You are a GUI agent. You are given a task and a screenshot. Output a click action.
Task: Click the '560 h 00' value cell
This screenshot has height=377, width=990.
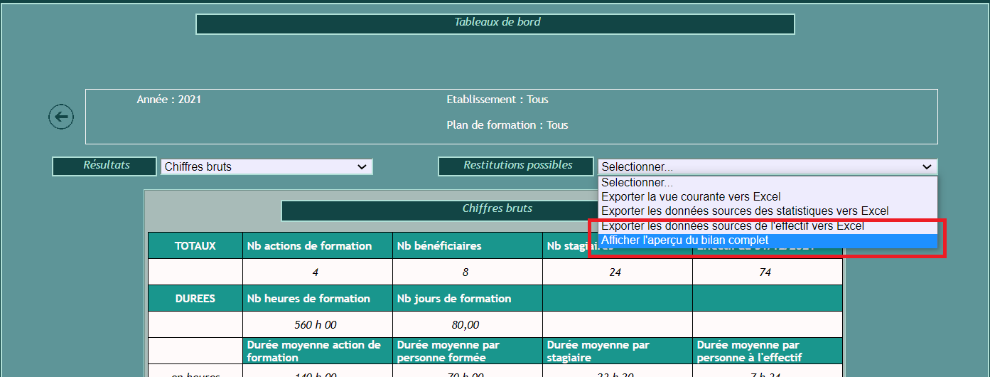tap(317, 325)
